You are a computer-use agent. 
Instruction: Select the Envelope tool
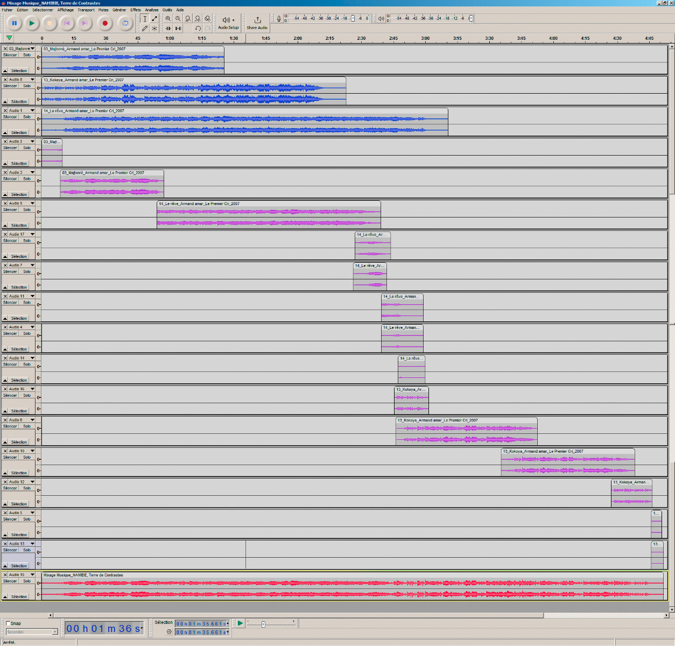tap(154, 19)
